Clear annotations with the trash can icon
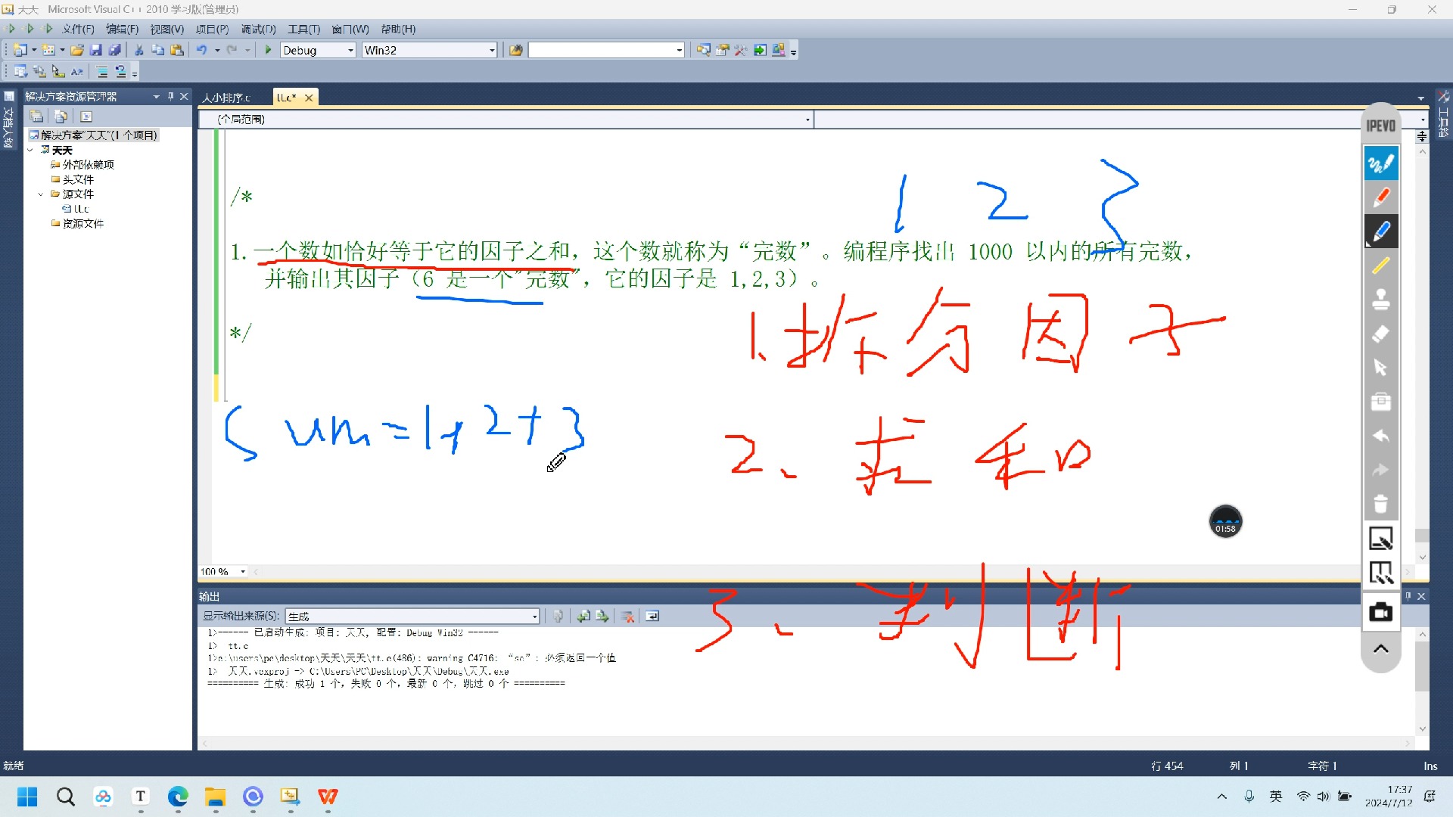Viewport: 1453px width, 817px height. point(1380,504)
